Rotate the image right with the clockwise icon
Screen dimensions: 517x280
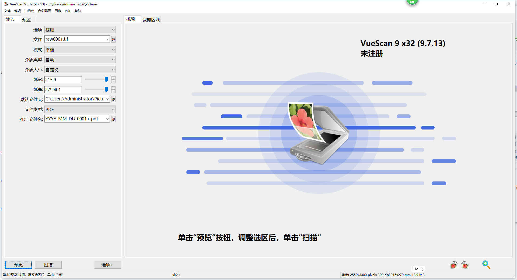tap(465, 265)
